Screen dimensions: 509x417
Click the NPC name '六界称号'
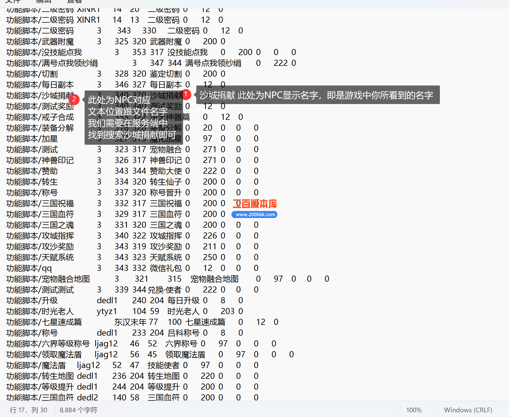tap(181, 344)
